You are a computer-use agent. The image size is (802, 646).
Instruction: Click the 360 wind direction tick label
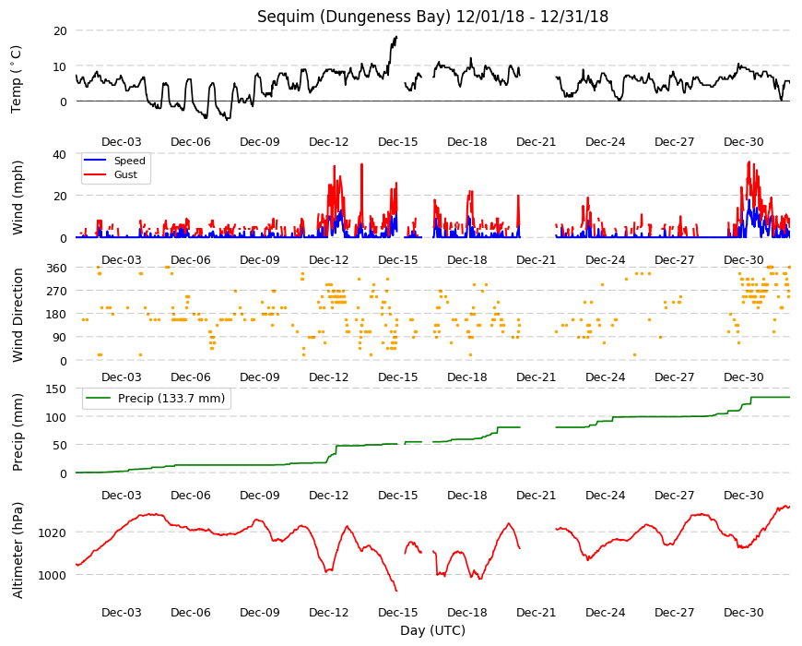coord(57,269)
